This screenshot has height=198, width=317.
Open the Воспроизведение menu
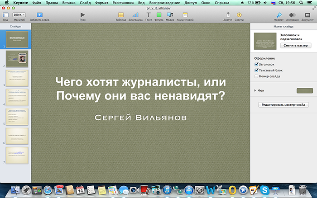[164, 3]
